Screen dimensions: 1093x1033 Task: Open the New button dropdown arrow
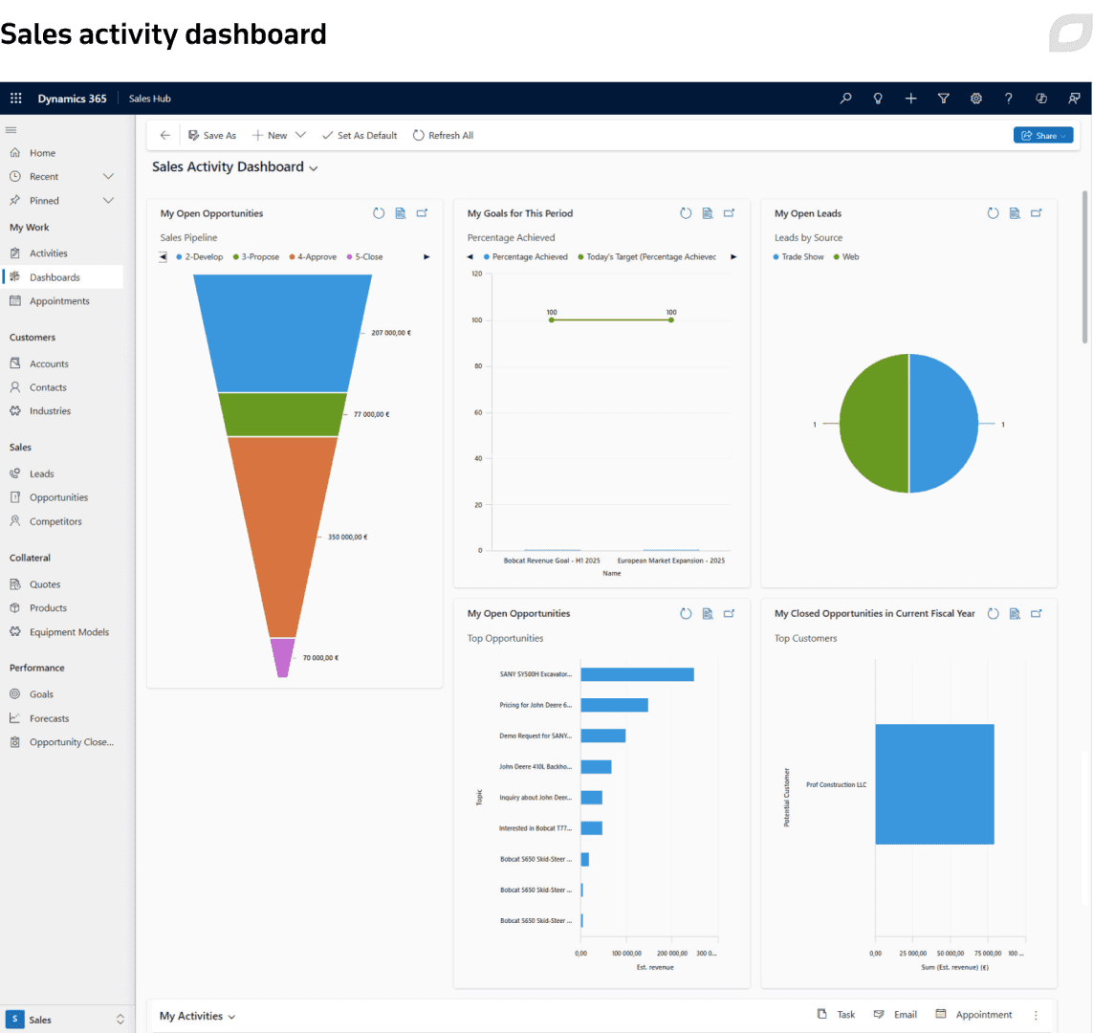click(x=300, y=135)
